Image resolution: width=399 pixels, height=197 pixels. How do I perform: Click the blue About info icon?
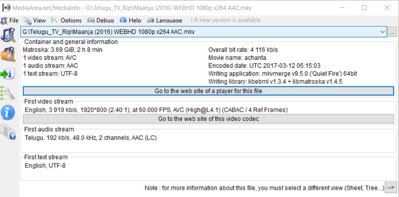[x=8, y=113]
